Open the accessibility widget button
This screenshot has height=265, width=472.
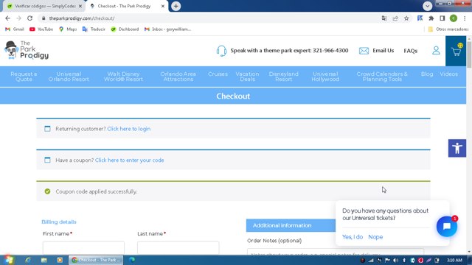(x=457, y=148)
